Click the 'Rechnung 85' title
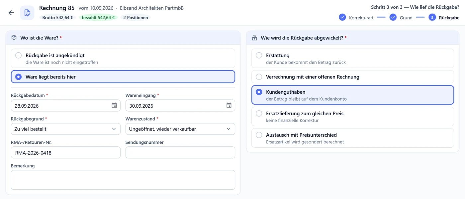465x199 pixels. (57, 8)
